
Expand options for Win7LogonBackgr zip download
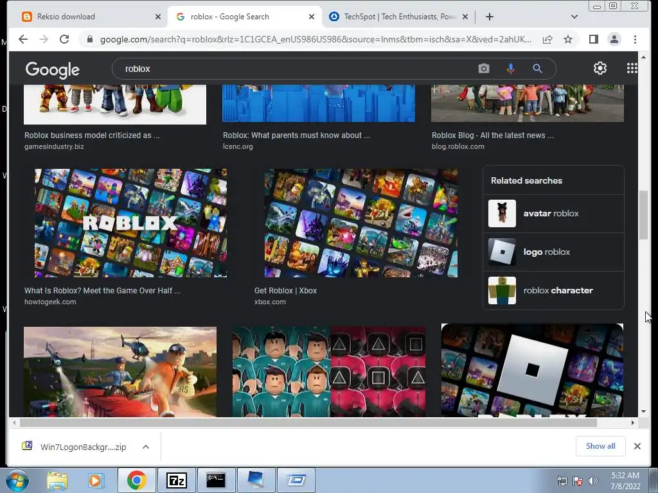click(146, 447)
